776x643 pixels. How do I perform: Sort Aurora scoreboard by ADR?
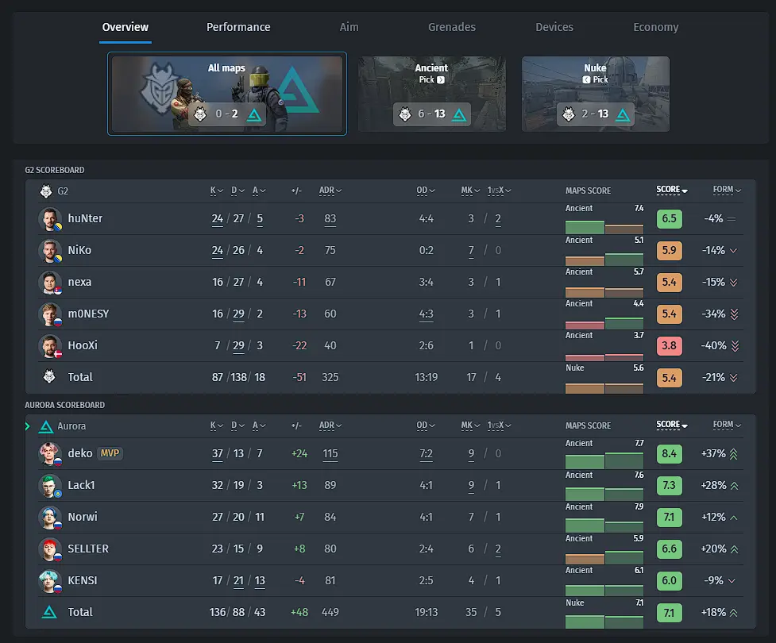click(x=330, y=425)
